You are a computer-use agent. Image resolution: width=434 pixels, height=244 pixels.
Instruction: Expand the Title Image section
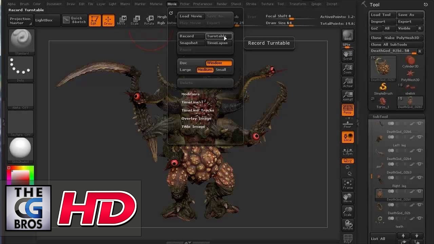[193, 126]
